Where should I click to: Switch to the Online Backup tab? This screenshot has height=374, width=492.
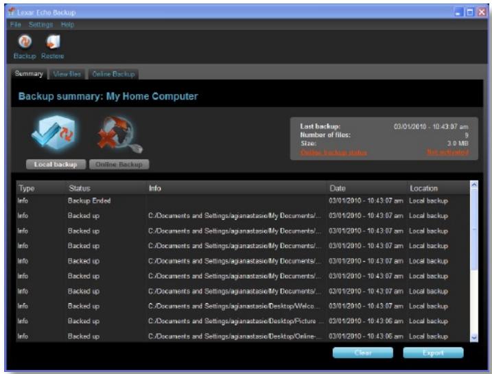click(114, 74)
